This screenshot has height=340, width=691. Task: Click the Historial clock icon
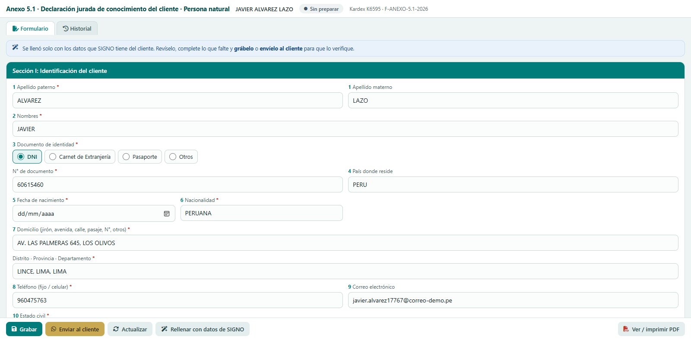tap(66, 28)
